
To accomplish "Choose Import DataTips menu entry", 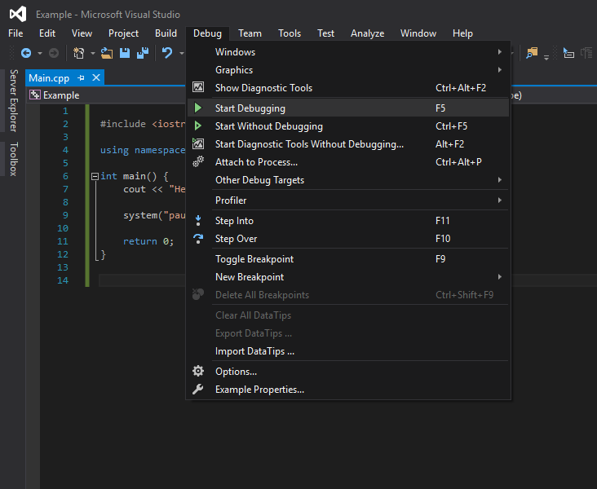I will [348, 351].
